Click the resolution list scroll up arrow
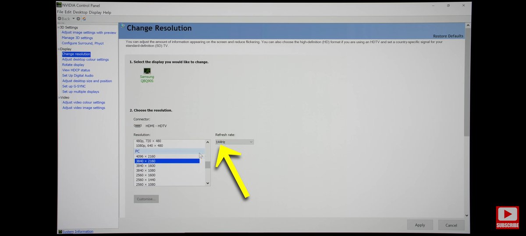The image size is (526, 236). click(x=208, y=142)
